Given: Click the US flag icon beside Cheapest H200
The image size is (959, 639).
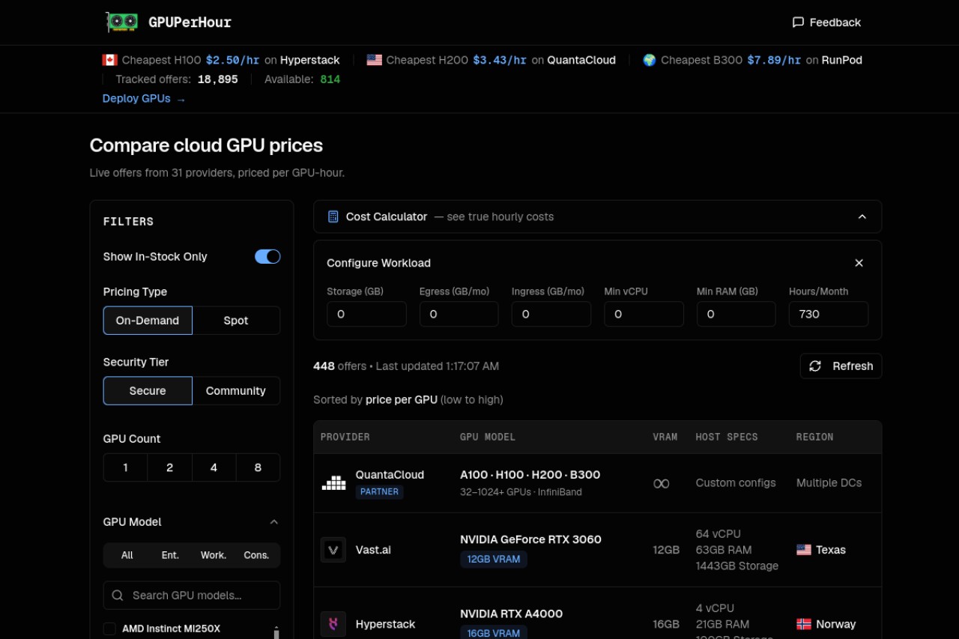Looking at the screenshot, I should (374, 60).
